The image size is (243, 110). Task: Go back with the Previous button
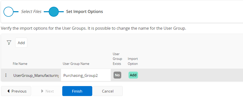pos(16,91)
